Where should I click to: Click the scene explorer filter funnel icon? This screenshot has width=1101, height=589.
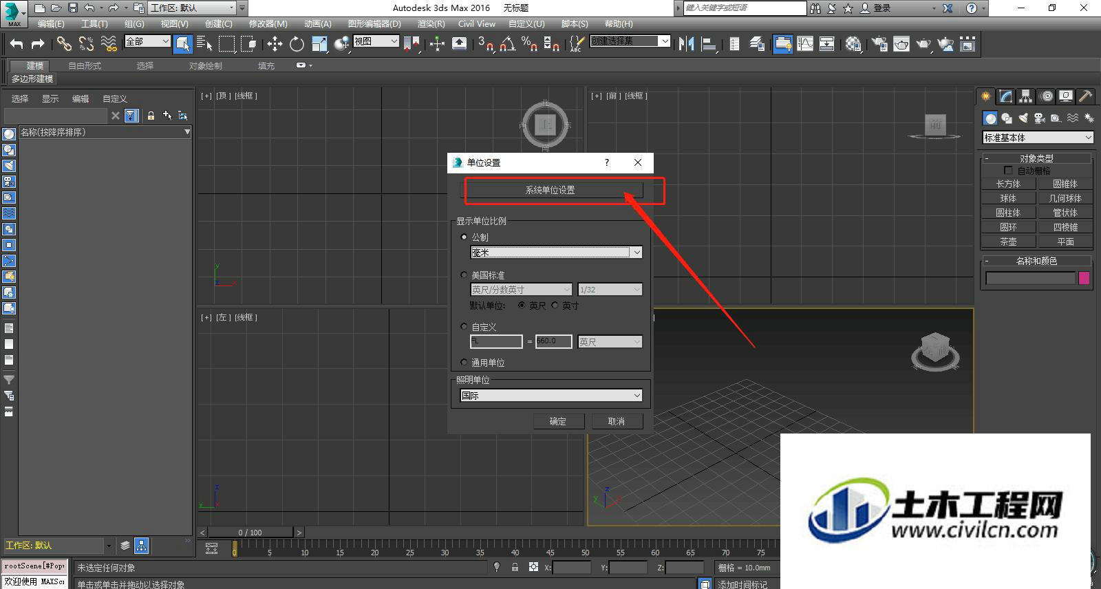click(x=131, y=116)
